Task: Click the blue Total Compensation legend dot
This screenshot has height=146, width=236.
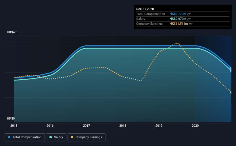Action: (x=9, y=137)
